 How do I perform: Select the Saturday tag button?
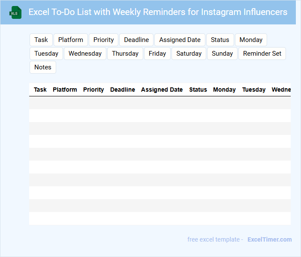click(189, 54)
